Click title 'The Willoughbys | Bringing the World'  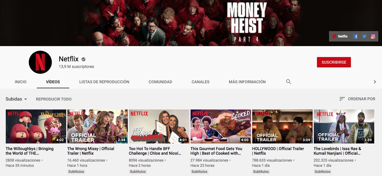pyautogui.click(x=30, y=151)
